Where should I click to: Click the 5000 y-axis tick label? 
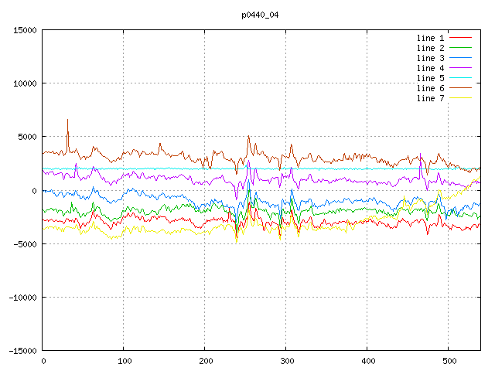coord(26,137)
